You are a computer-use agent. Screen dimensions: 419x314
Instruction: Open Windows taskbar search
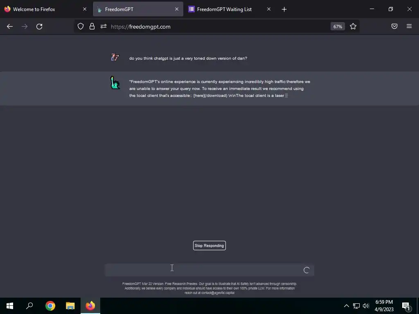[29, 306]
